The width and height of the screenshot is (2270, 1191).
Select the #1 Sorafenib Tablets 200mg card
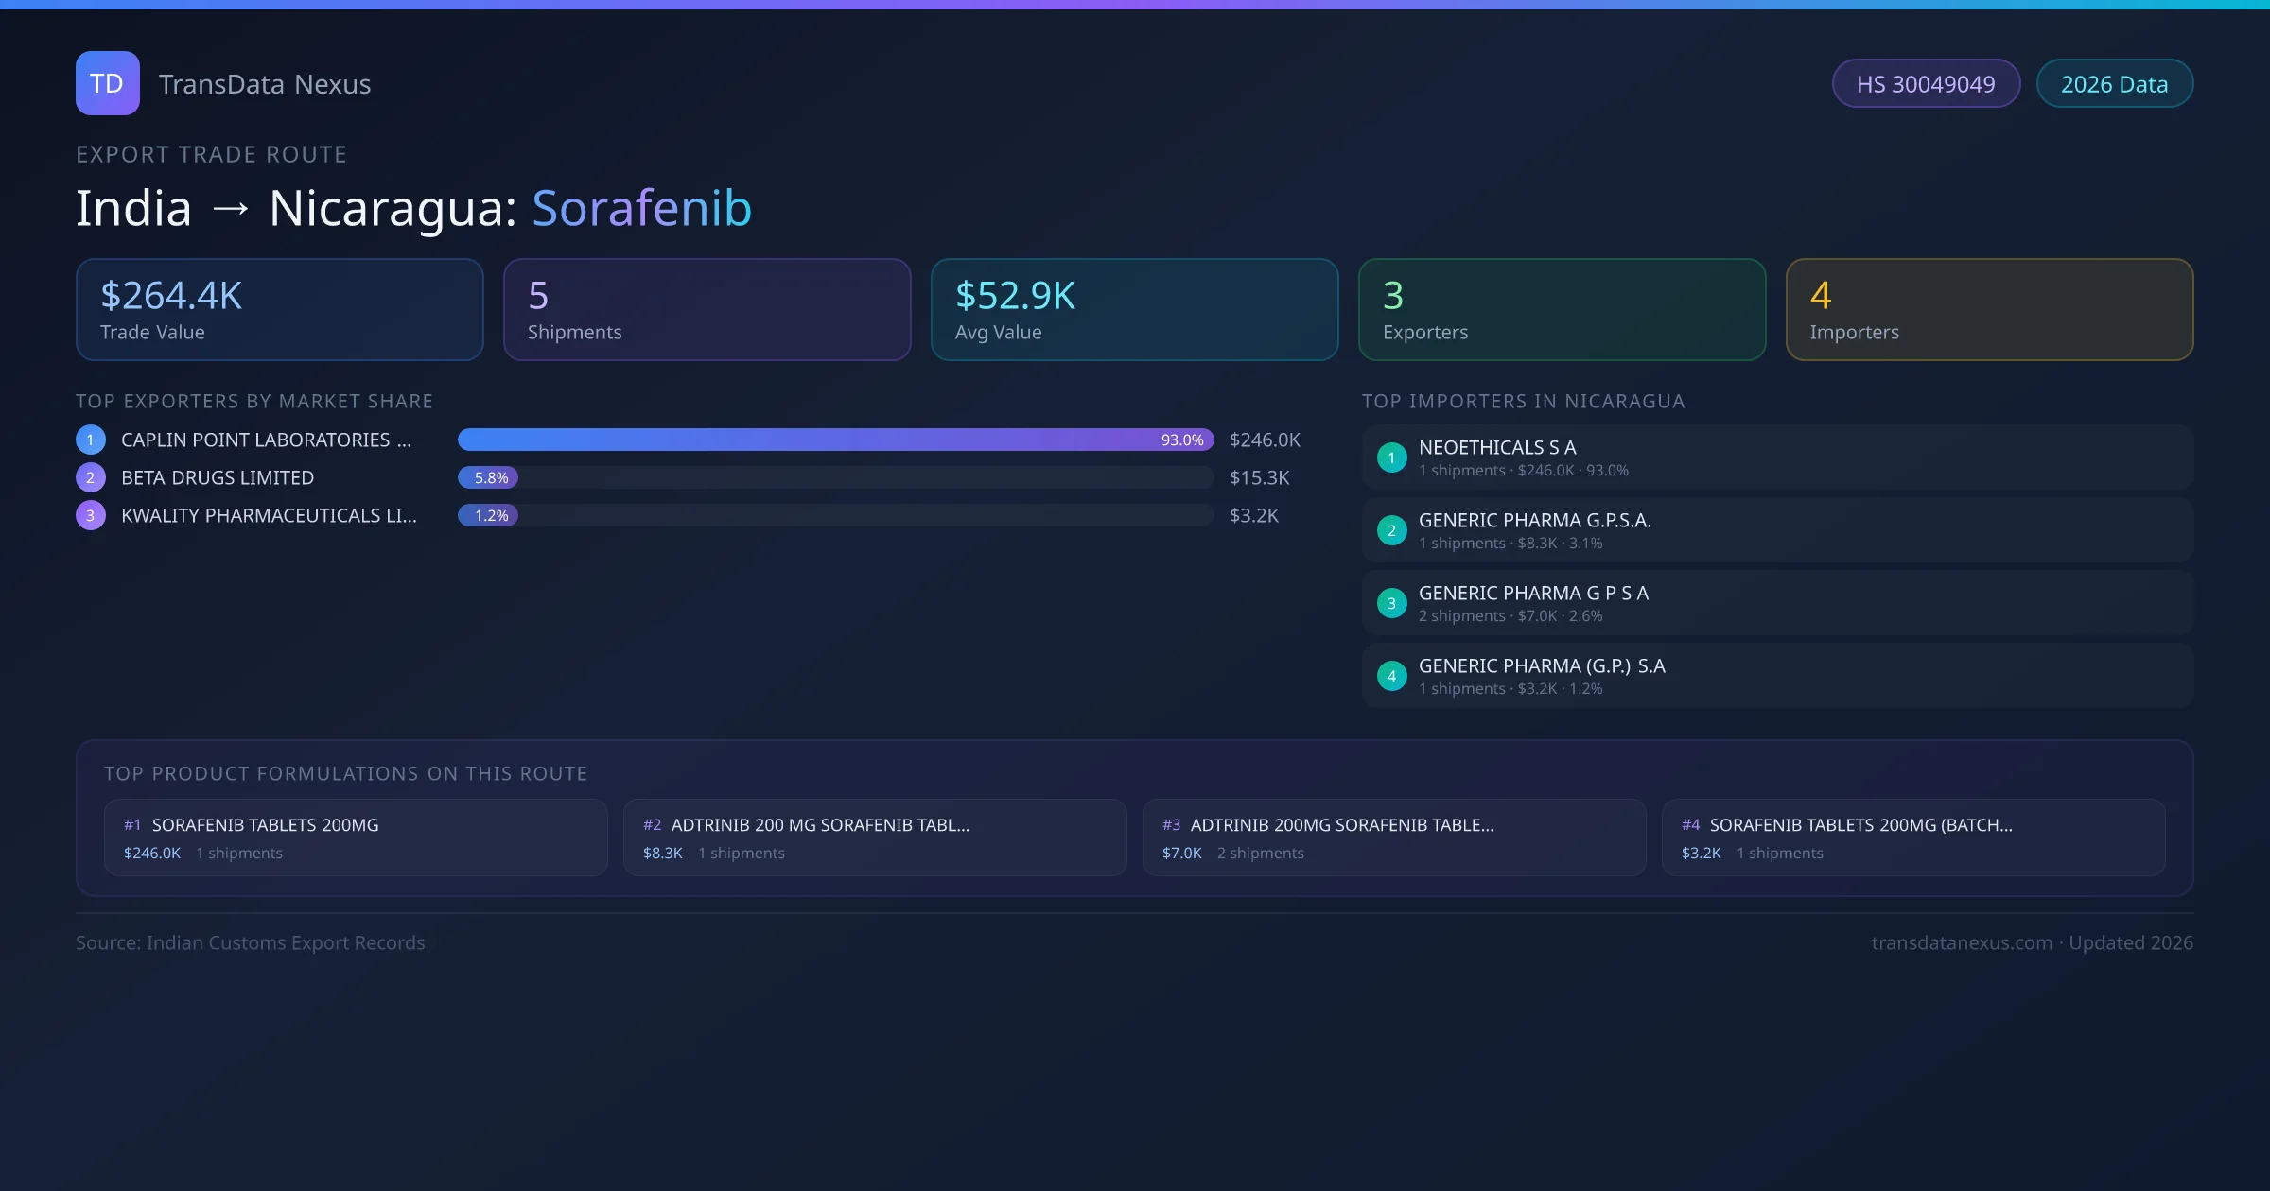pos(356,837)
